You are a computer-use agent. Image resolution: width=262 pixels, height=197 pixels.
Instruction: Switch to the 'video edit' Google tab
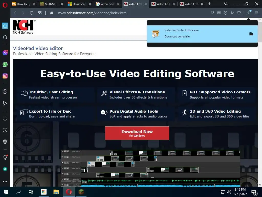click(x=107, y=4)
